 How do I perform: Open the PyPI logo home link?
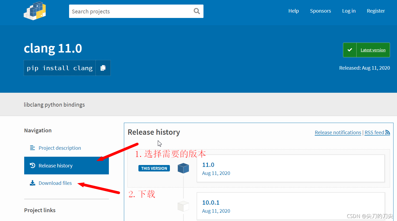35,11
